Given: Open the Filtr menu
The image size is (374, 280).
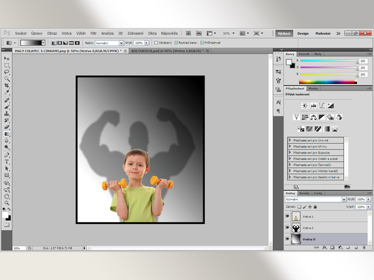Looking at the screenshot, I should [93, 32].
